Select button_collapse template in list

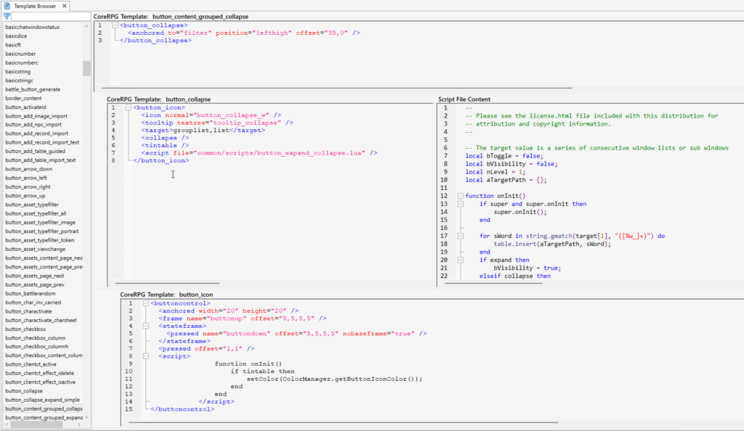24,391
